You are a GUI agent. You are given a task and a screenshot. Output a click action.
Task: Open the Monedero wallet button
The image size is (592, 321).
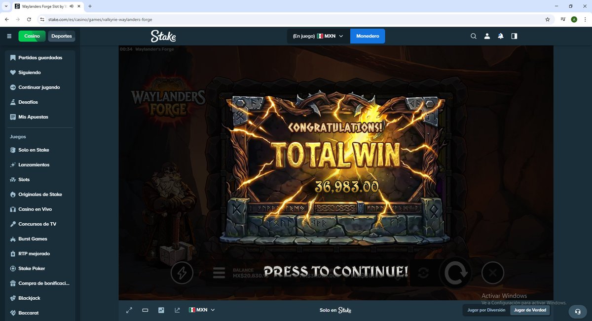(x=368, y=36)
